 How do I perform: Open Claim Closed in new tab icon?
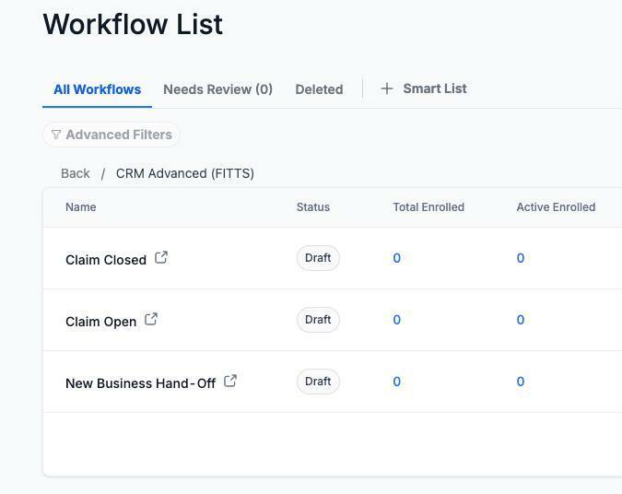point(161,257)
